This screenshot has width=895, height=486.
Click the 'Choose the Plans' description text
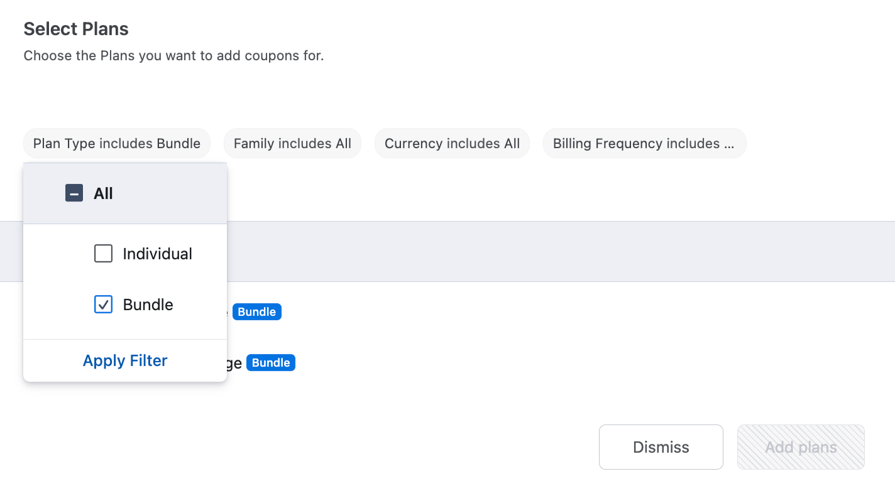[x=173, y=55]
